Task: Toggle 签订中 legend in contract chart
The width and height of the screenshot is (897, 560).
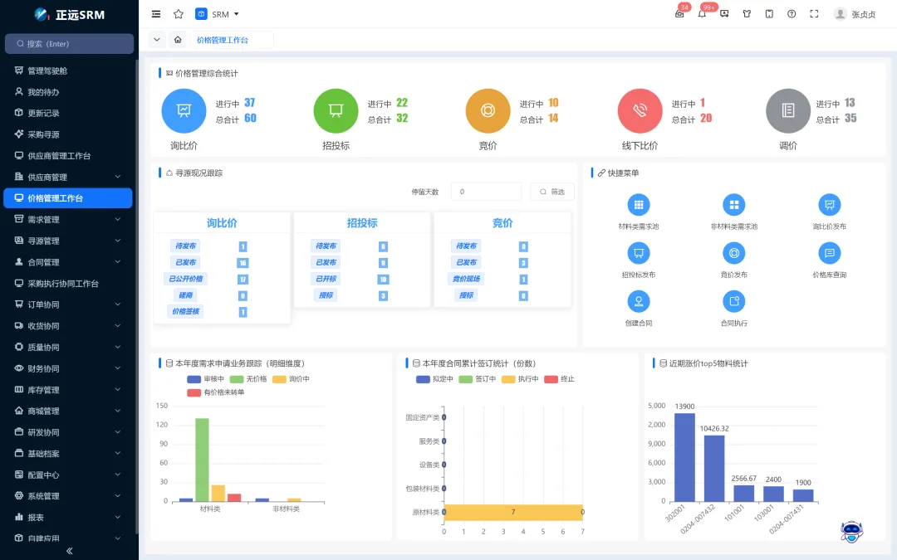Action: 477,379
